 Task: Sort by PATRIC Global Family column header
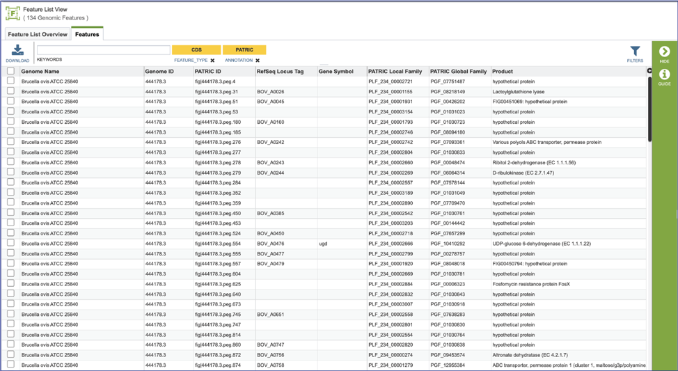coord(458,71)
